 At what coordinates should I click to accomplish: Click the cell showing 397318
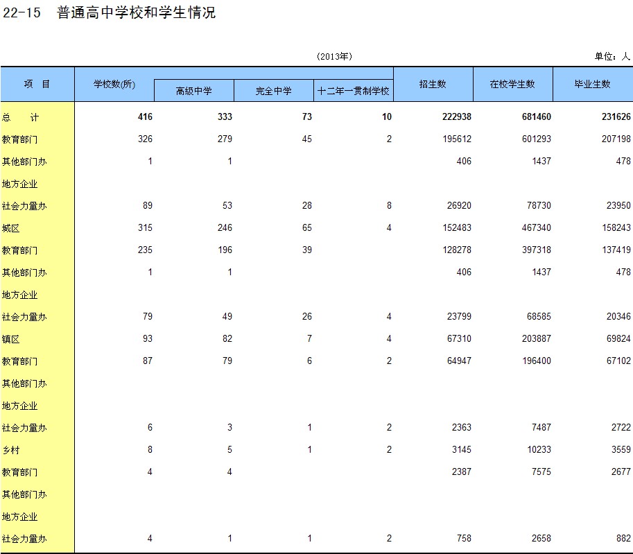coord(536,250)
